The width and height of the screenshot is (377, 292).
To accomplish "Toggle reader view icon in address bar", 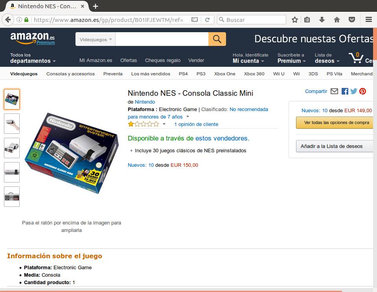I will pyautogui.click(x=195, y=20).
